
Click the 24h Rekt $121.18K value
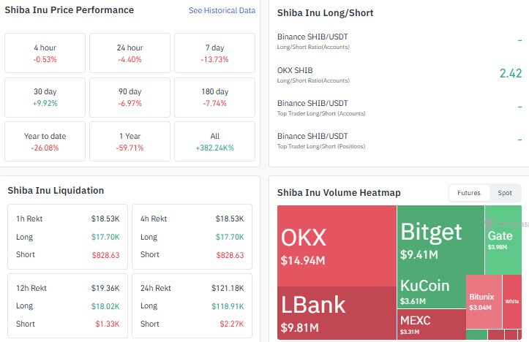[x=228, y=288]
